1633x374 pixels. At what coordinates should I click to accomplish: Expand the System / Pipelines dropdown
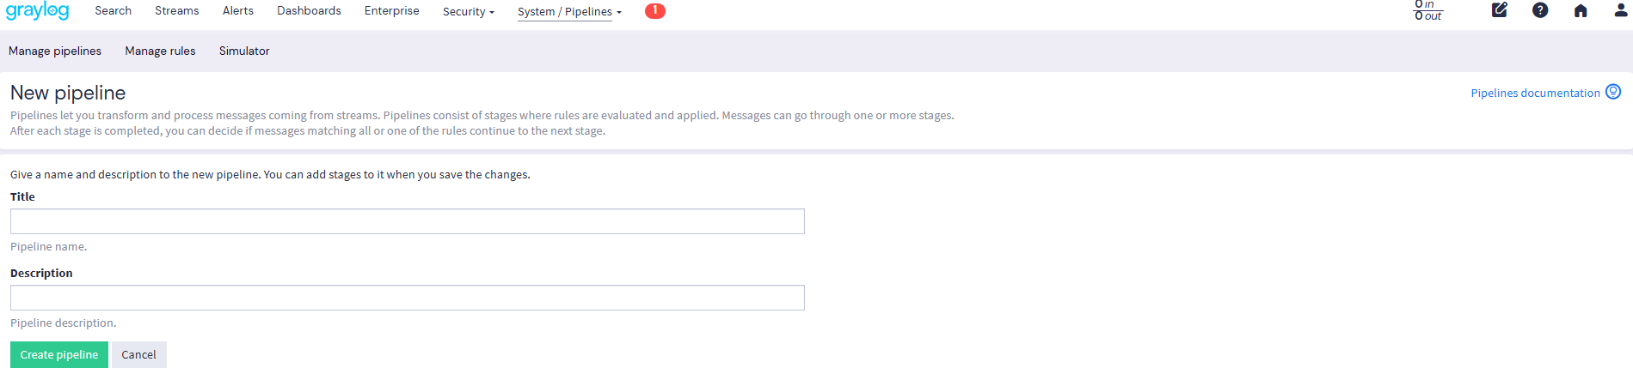(x=569, y=12)
